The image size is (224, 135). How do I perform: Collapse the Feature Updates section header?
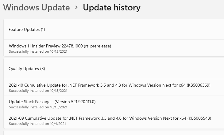[114, 29]
